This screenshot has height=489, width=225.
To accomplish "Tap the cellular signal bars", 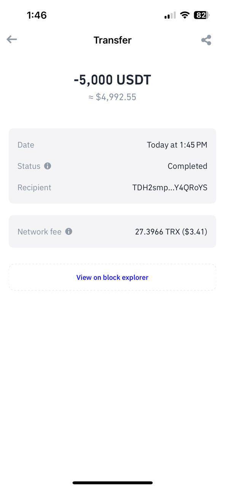I will [x=170, y=15].
